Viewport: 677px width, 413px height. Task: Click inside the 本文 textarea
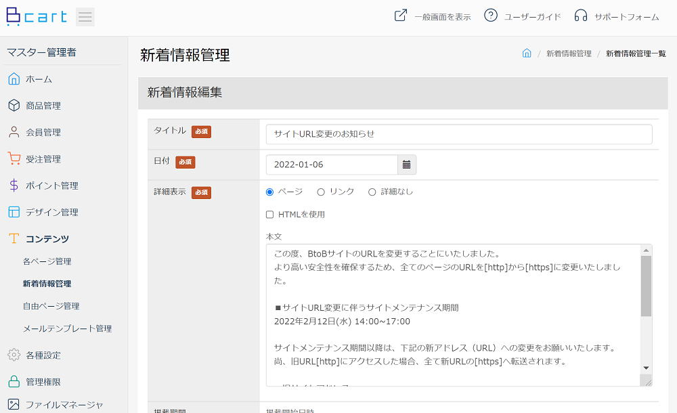452,316
